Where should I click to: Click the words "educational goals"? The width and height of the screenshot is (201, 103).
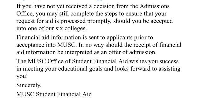[x=80, y=69]
